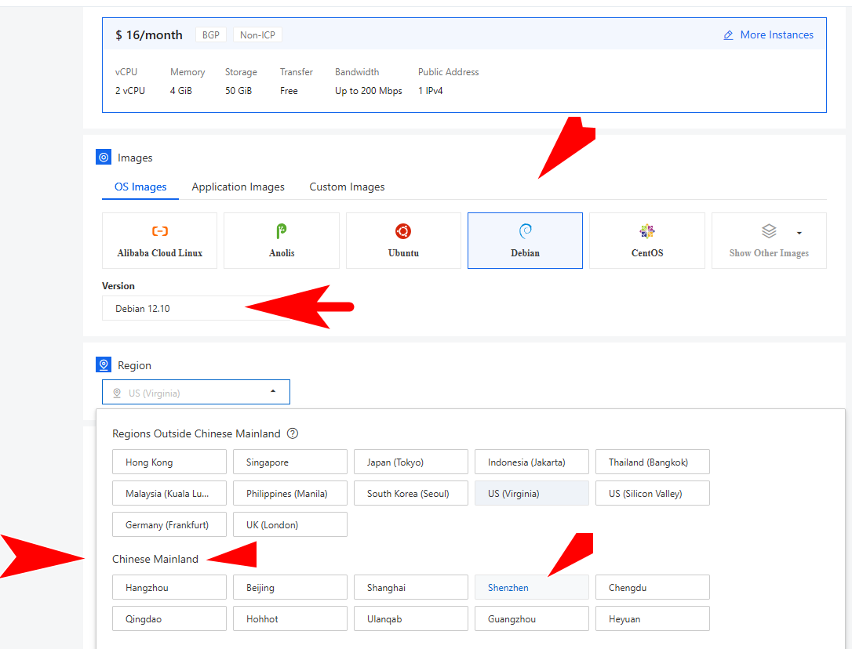This screenshot has height=649, width=852.
Task: Click the pencil icon next to More Instances
Action: 729,35
